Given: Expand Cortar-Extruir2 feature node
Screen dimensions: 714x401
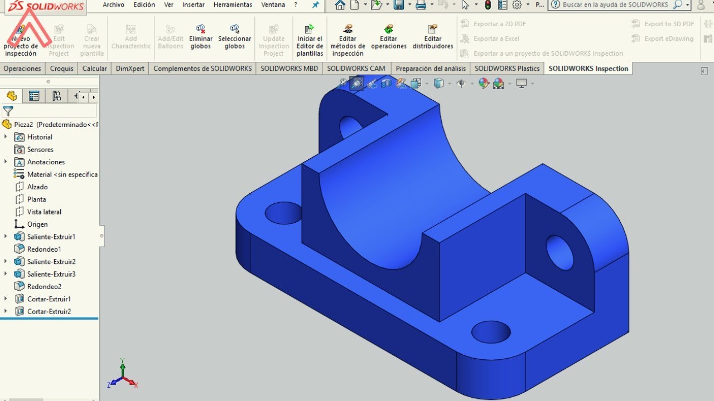Looking at the screenshot, I should [6, 311].
